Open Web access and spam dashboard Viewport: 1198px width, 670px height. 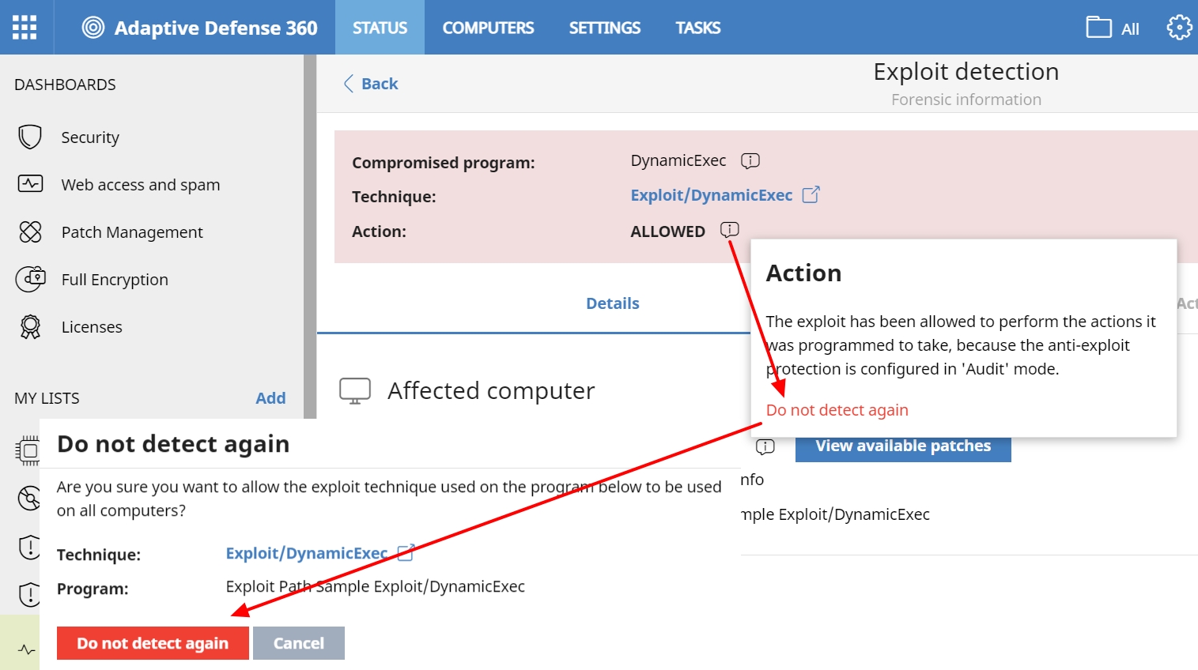click(x=141, y=185)
